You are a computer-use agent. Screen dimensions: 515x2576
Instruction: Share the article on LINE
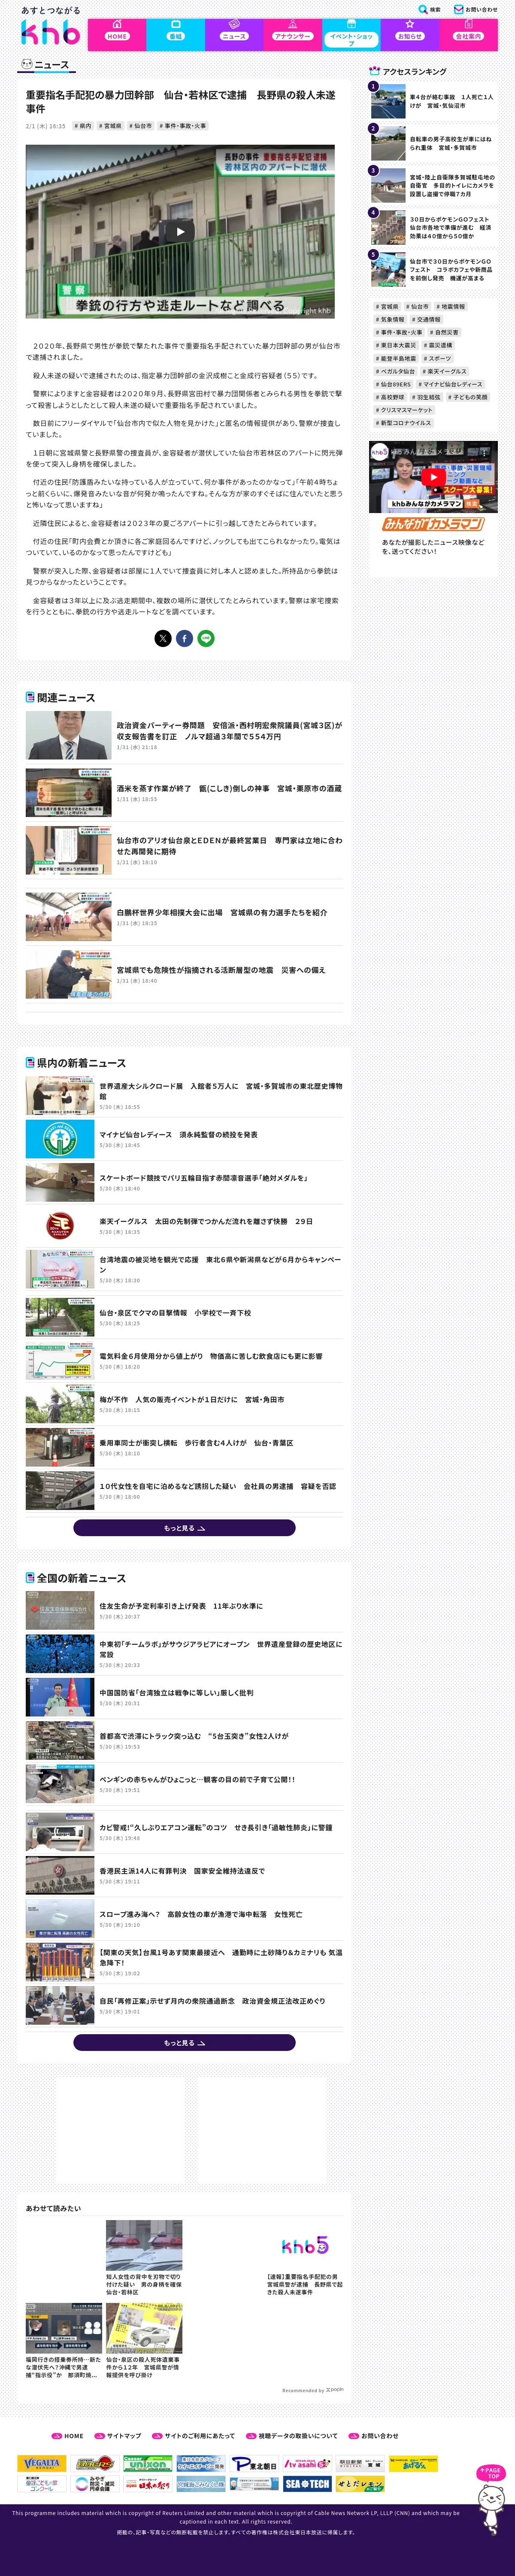tap(206, 638)
